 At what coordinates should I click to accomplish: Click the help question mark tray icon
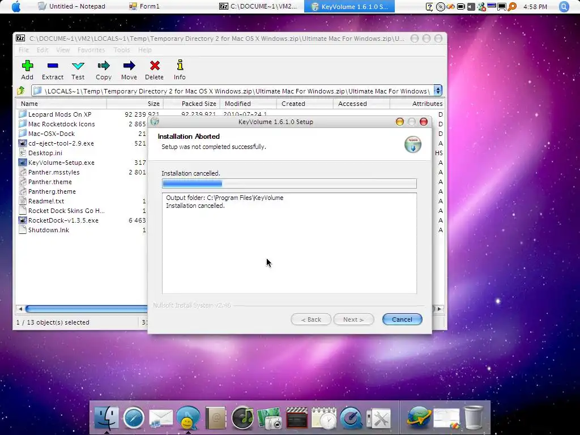429,7
